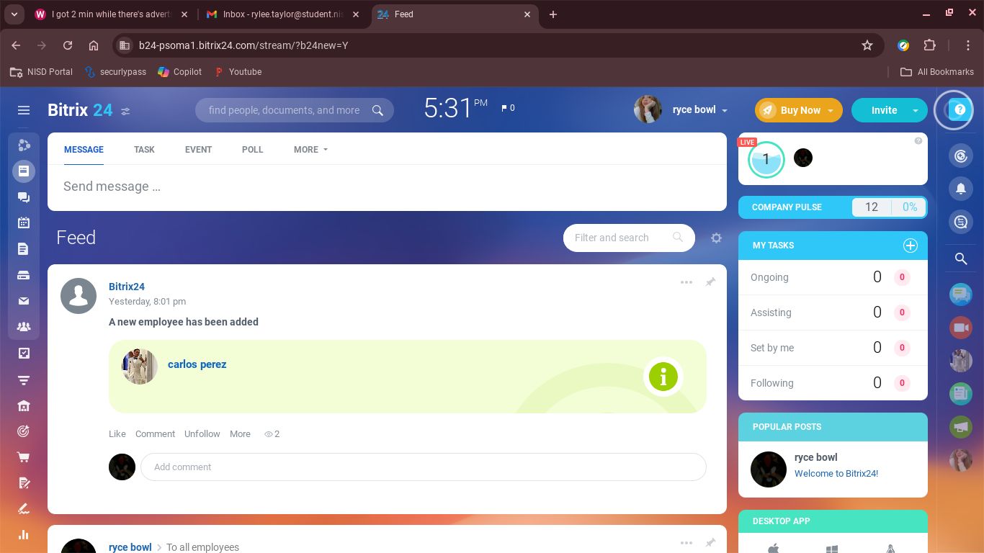
Task: Click the Filter and search field
Action: (620, 238)
